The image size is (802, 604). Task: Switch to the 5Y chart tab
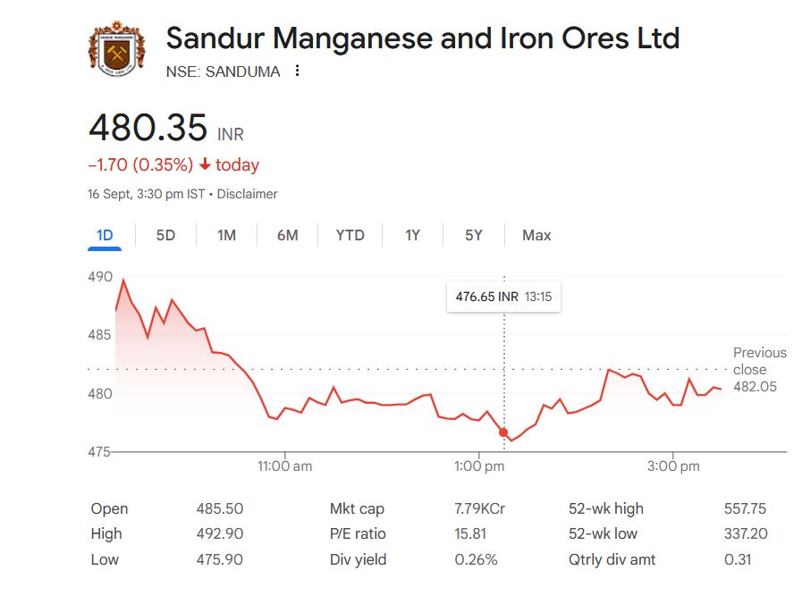click(473, 235)
